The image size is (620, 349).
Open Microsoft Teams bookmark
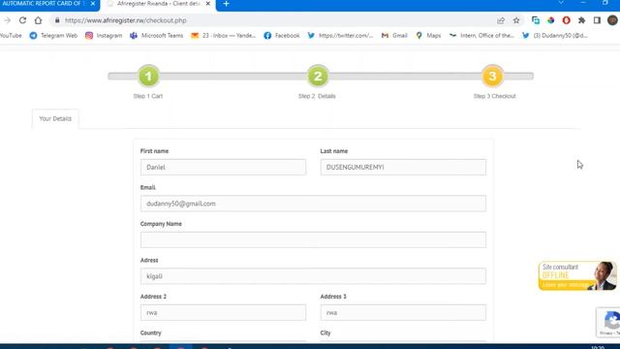(157, 36)
